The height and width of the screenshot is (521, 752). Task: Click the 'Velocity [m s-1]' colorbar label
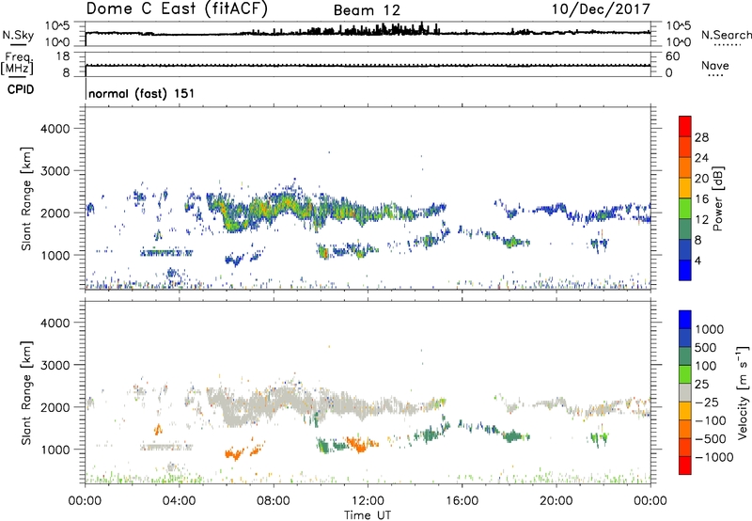[743, 392]
